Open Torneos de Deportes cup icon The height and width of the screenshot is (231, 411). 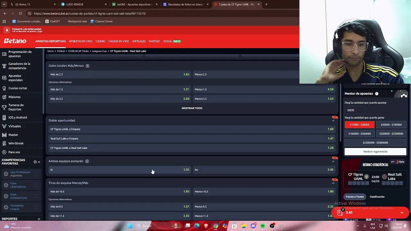tap(4, 107)
